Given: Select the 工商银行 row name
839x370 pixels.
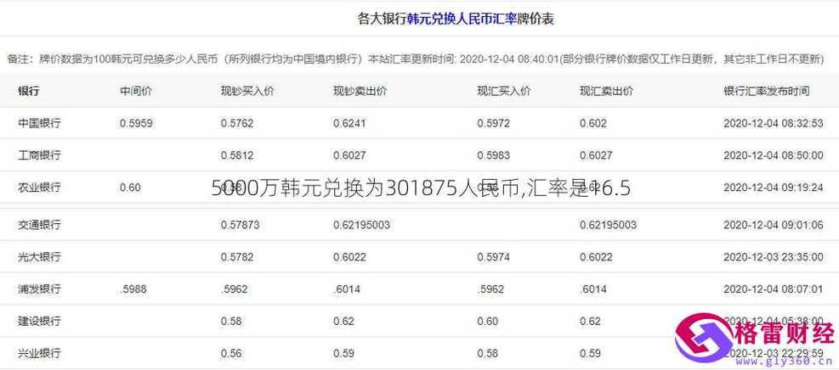Looking at the screenshot, I should [x=40, y=155].
